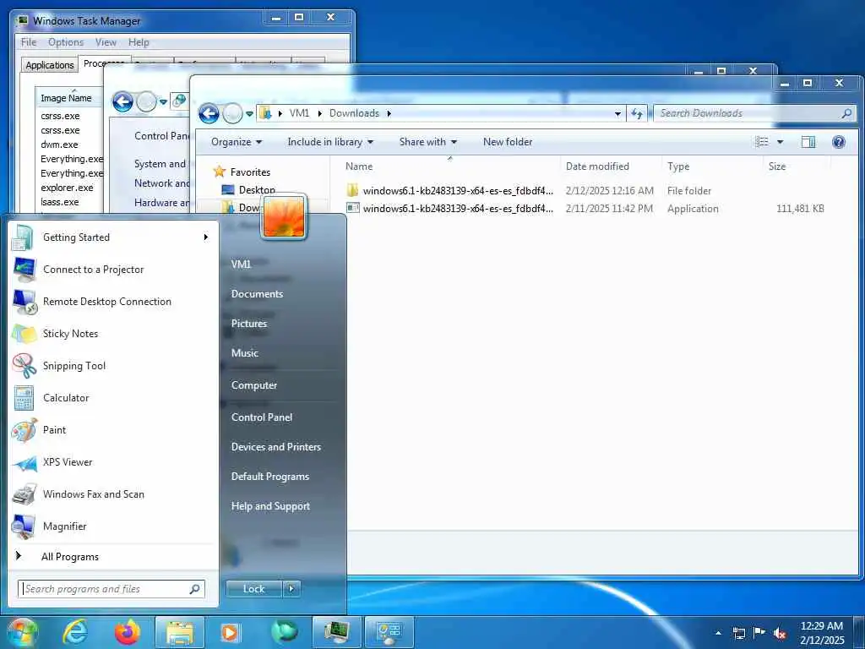Click the user account picture
865x649 pixels.
(x=284, y=217)
